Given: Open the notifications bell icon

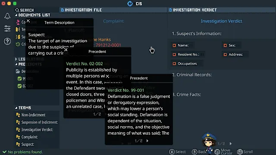Looking at the screenshot, I should [7, 16].
